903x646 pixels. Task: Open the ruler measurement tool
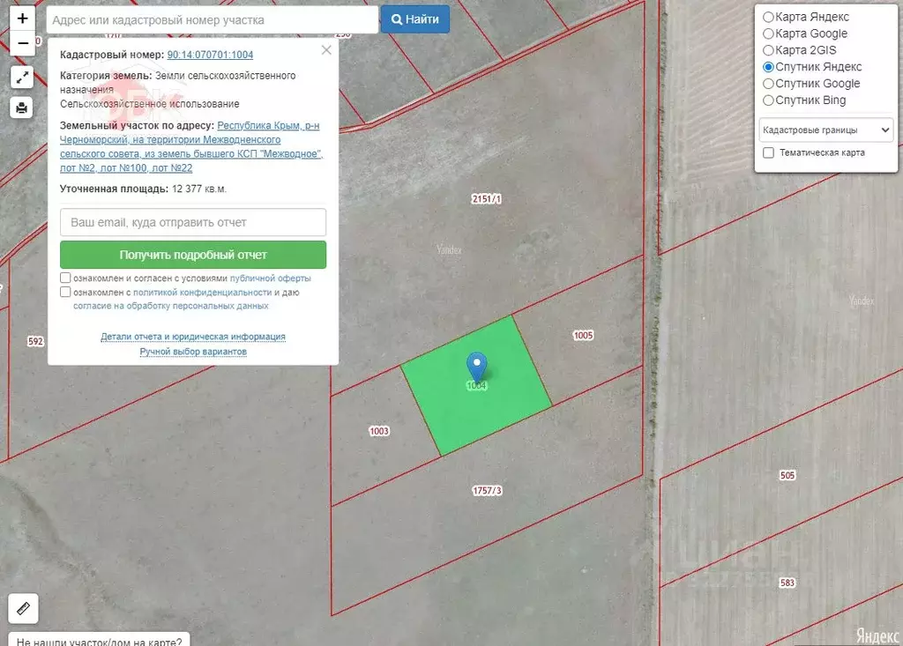pos(23,608)
